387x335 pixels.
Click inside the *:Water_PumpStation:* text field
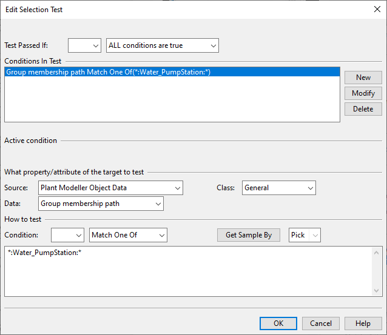[x=188, y=271]
